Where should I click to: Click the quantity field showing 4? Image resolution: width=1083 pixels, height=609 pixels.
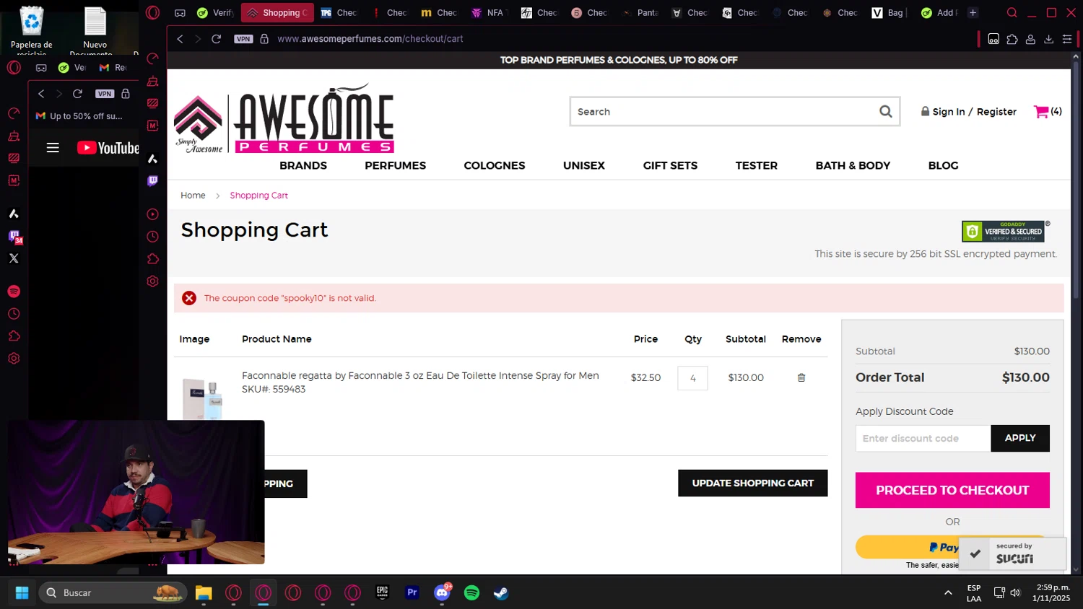pos(692,378)
